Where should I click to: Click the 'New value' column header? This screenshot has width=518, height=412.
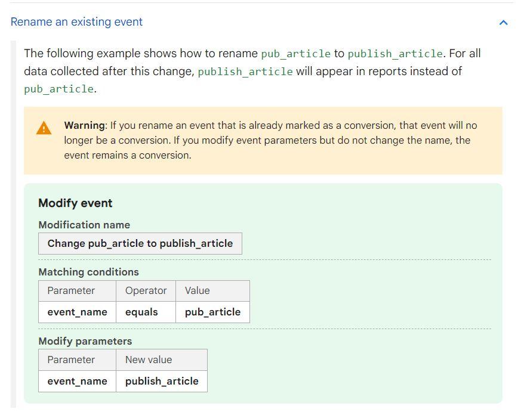pos(162,360)
